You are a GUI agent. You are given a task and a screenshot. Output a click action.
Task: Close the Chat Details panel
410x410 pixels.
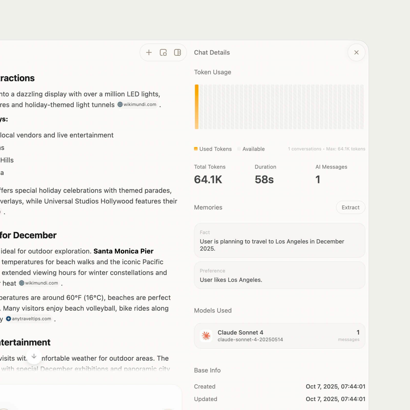point(356,53)
